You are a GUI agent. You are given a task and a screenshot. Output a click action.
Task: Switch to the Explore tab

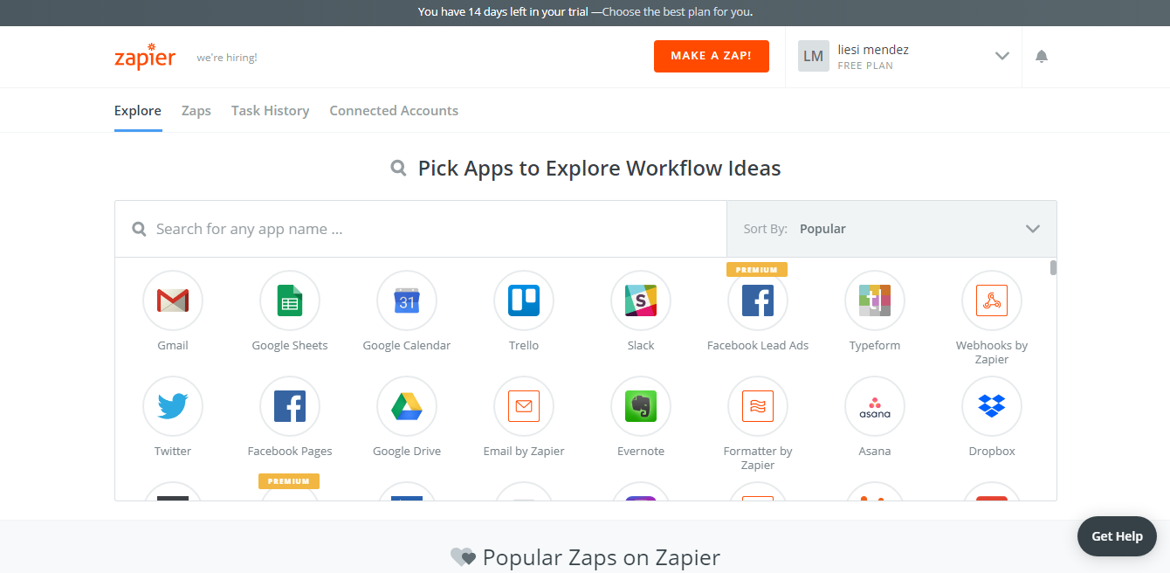click(138, 111)
